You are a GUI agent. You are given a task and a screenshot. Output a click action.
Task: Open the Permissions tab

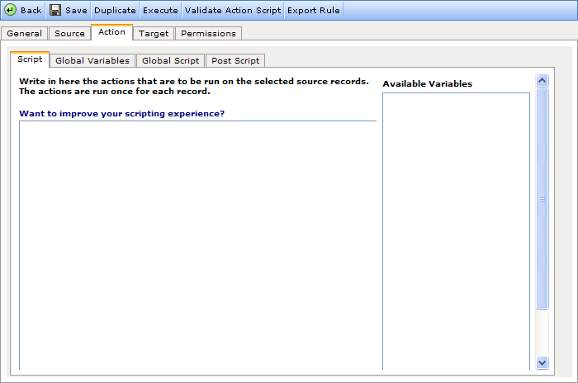pos(208,34)
